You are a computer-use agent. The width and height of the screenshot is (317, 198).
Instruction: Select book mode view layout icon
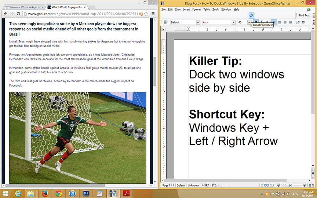pyautogui.click(x=272, y=185)
